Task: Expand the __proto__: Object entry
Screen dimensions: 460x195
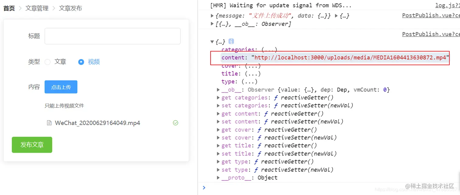Action: pyautogui.click(x=218, y=178)
